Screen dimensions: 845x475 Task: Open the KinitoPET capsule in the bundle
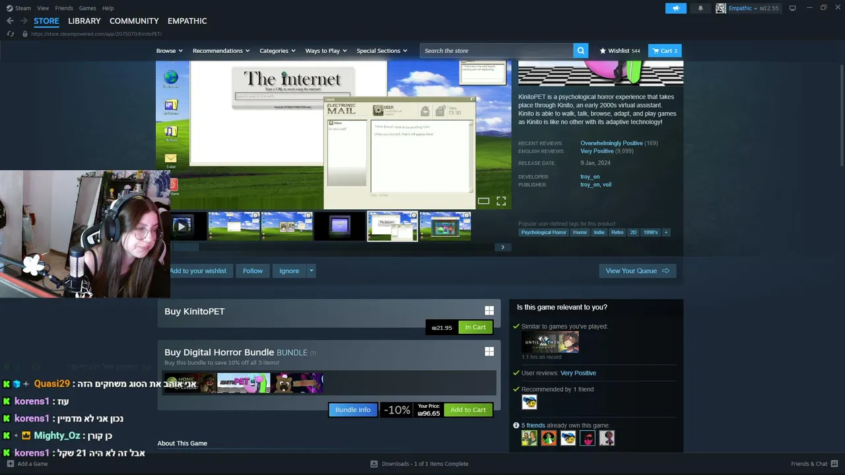click(244, 383)
